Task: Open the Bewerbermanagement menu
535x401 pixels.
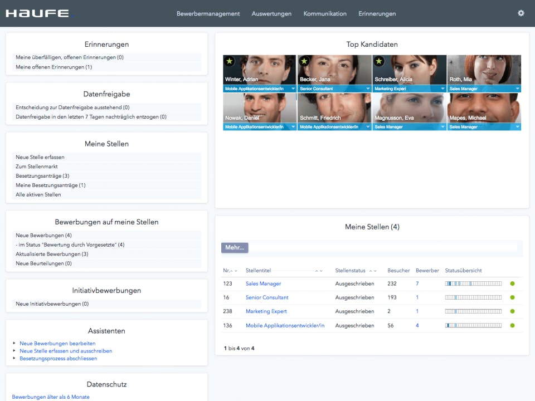Action: point(208,13)
